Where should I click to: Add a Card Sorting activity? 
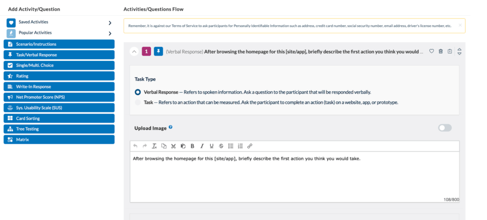(59, 118)
